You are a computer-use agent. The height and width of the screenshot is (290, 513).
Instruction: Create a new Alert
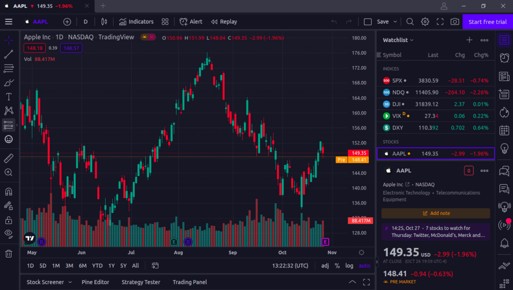pos(191,21)
